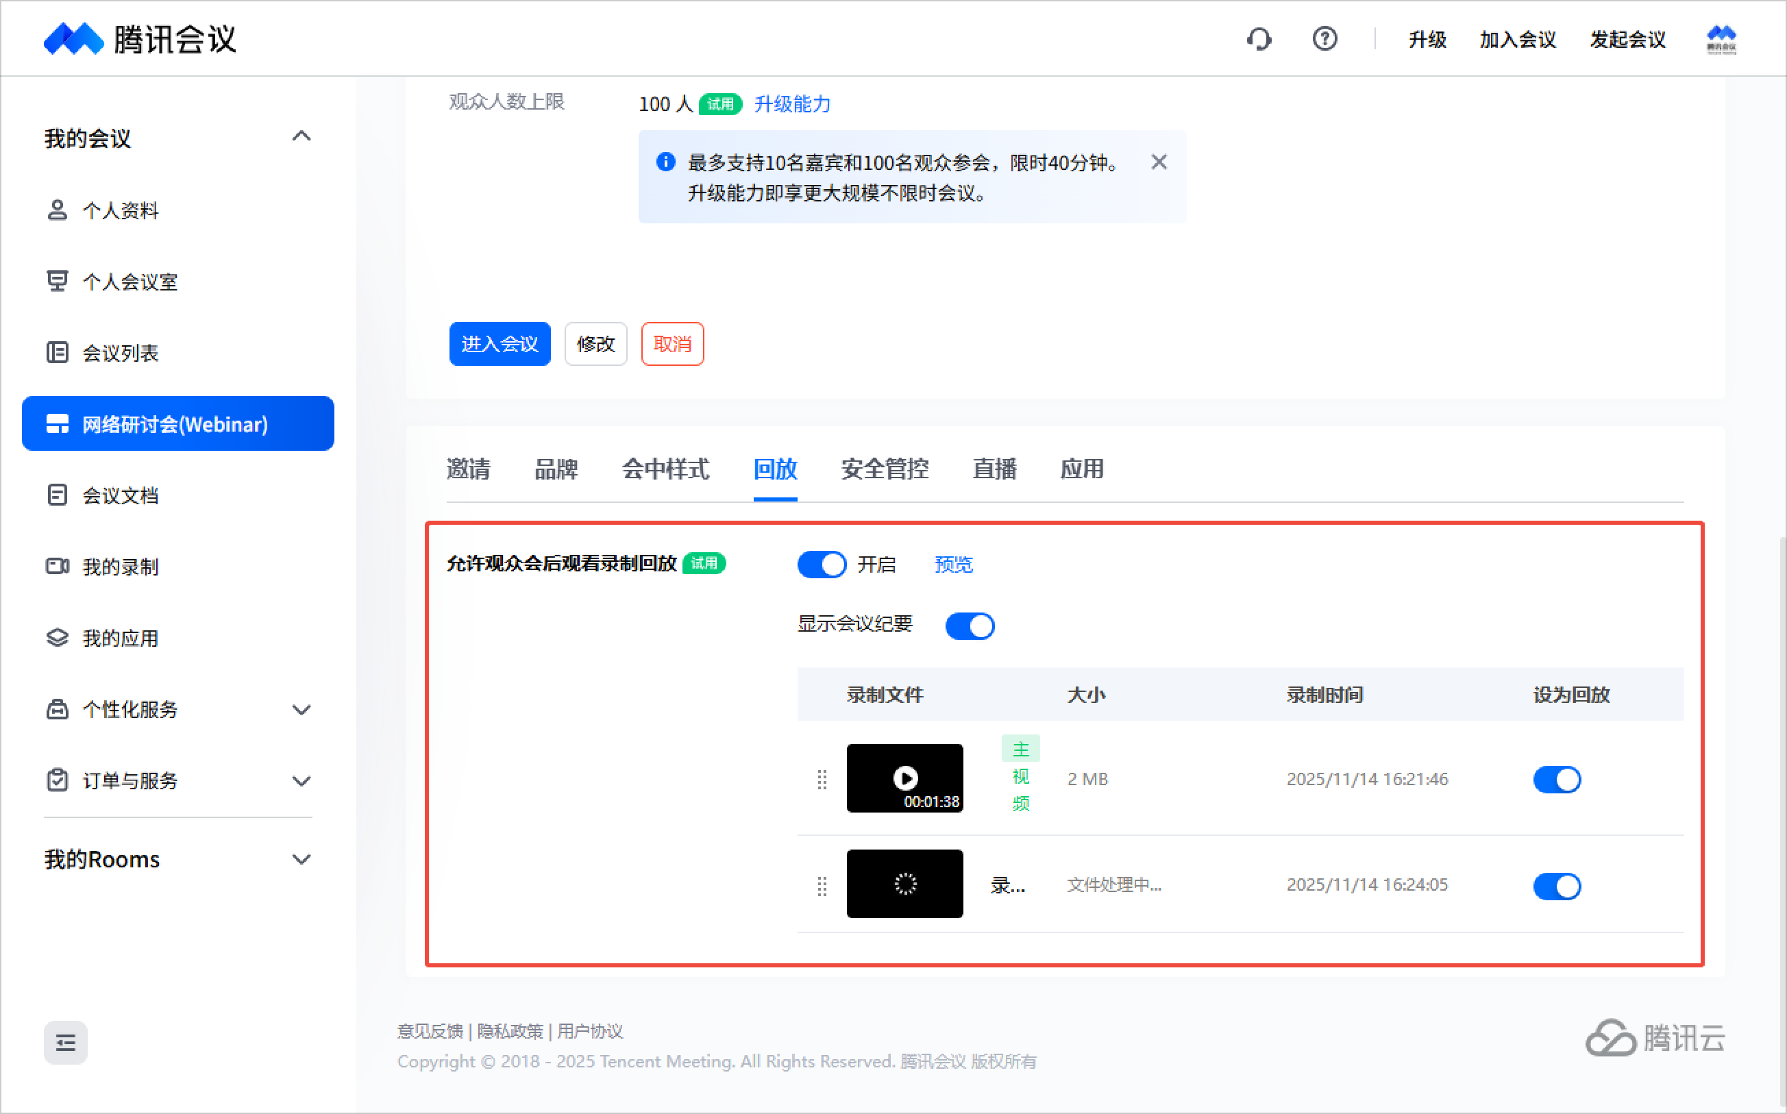Image resolution: width=1787 pixels, height=1114 pixels.
Task: Open the help question mark icon
Action: coord(1324,39)
